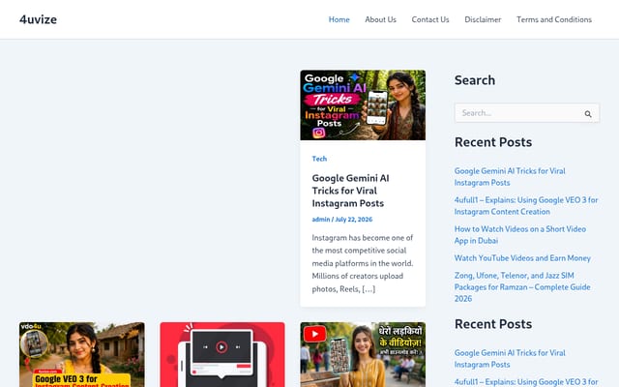Go to the Home menu item

pos(339,19)
